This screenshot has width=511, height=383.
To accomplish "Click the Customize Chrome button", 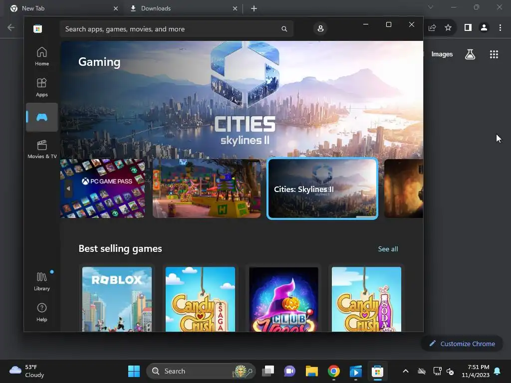I will point(462,344).
